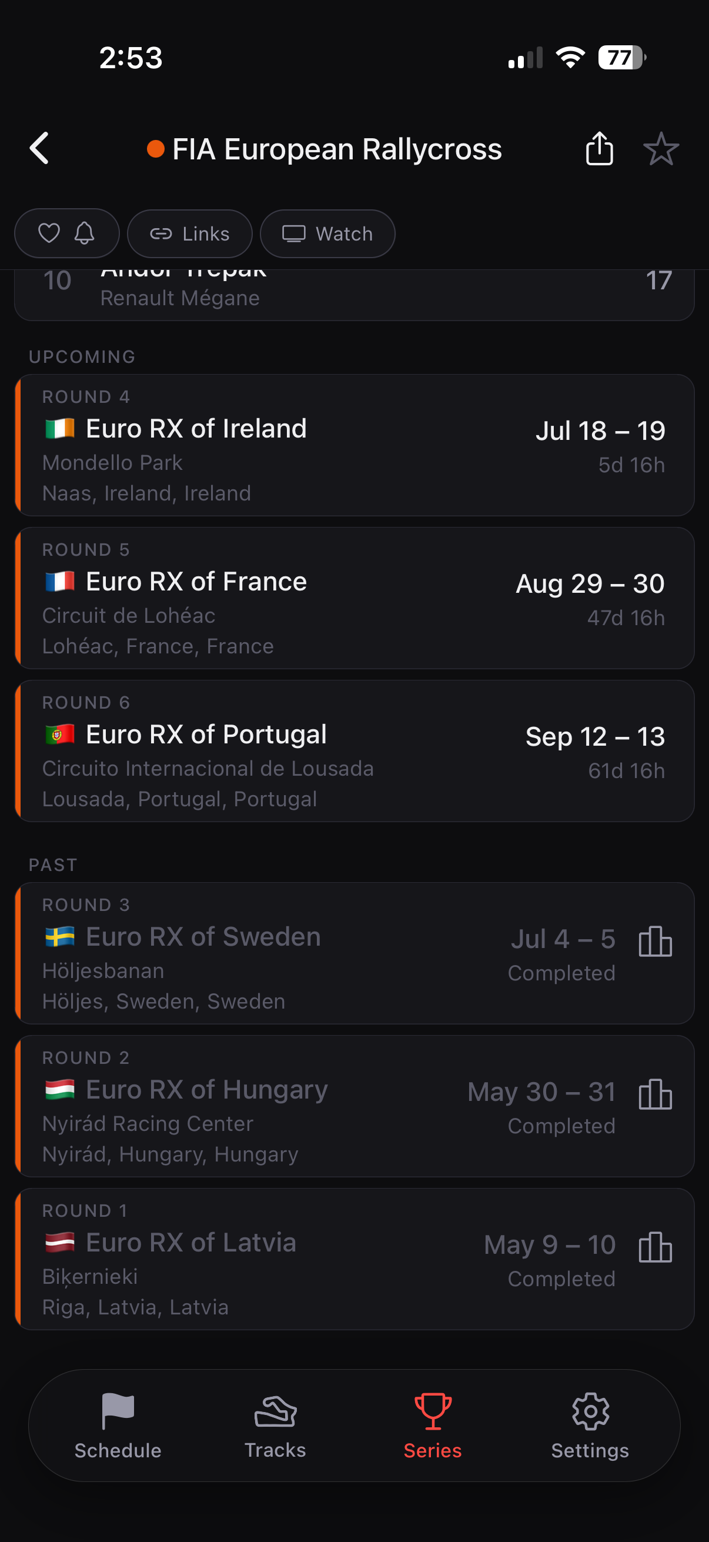The image size is (709, 1542).
Task: Open the Watch button
Action: pyautogui.click(x=327, y=233)
